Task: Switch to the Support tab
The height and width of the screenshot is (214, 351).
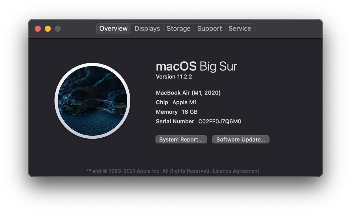Action: tap(210, 29)
